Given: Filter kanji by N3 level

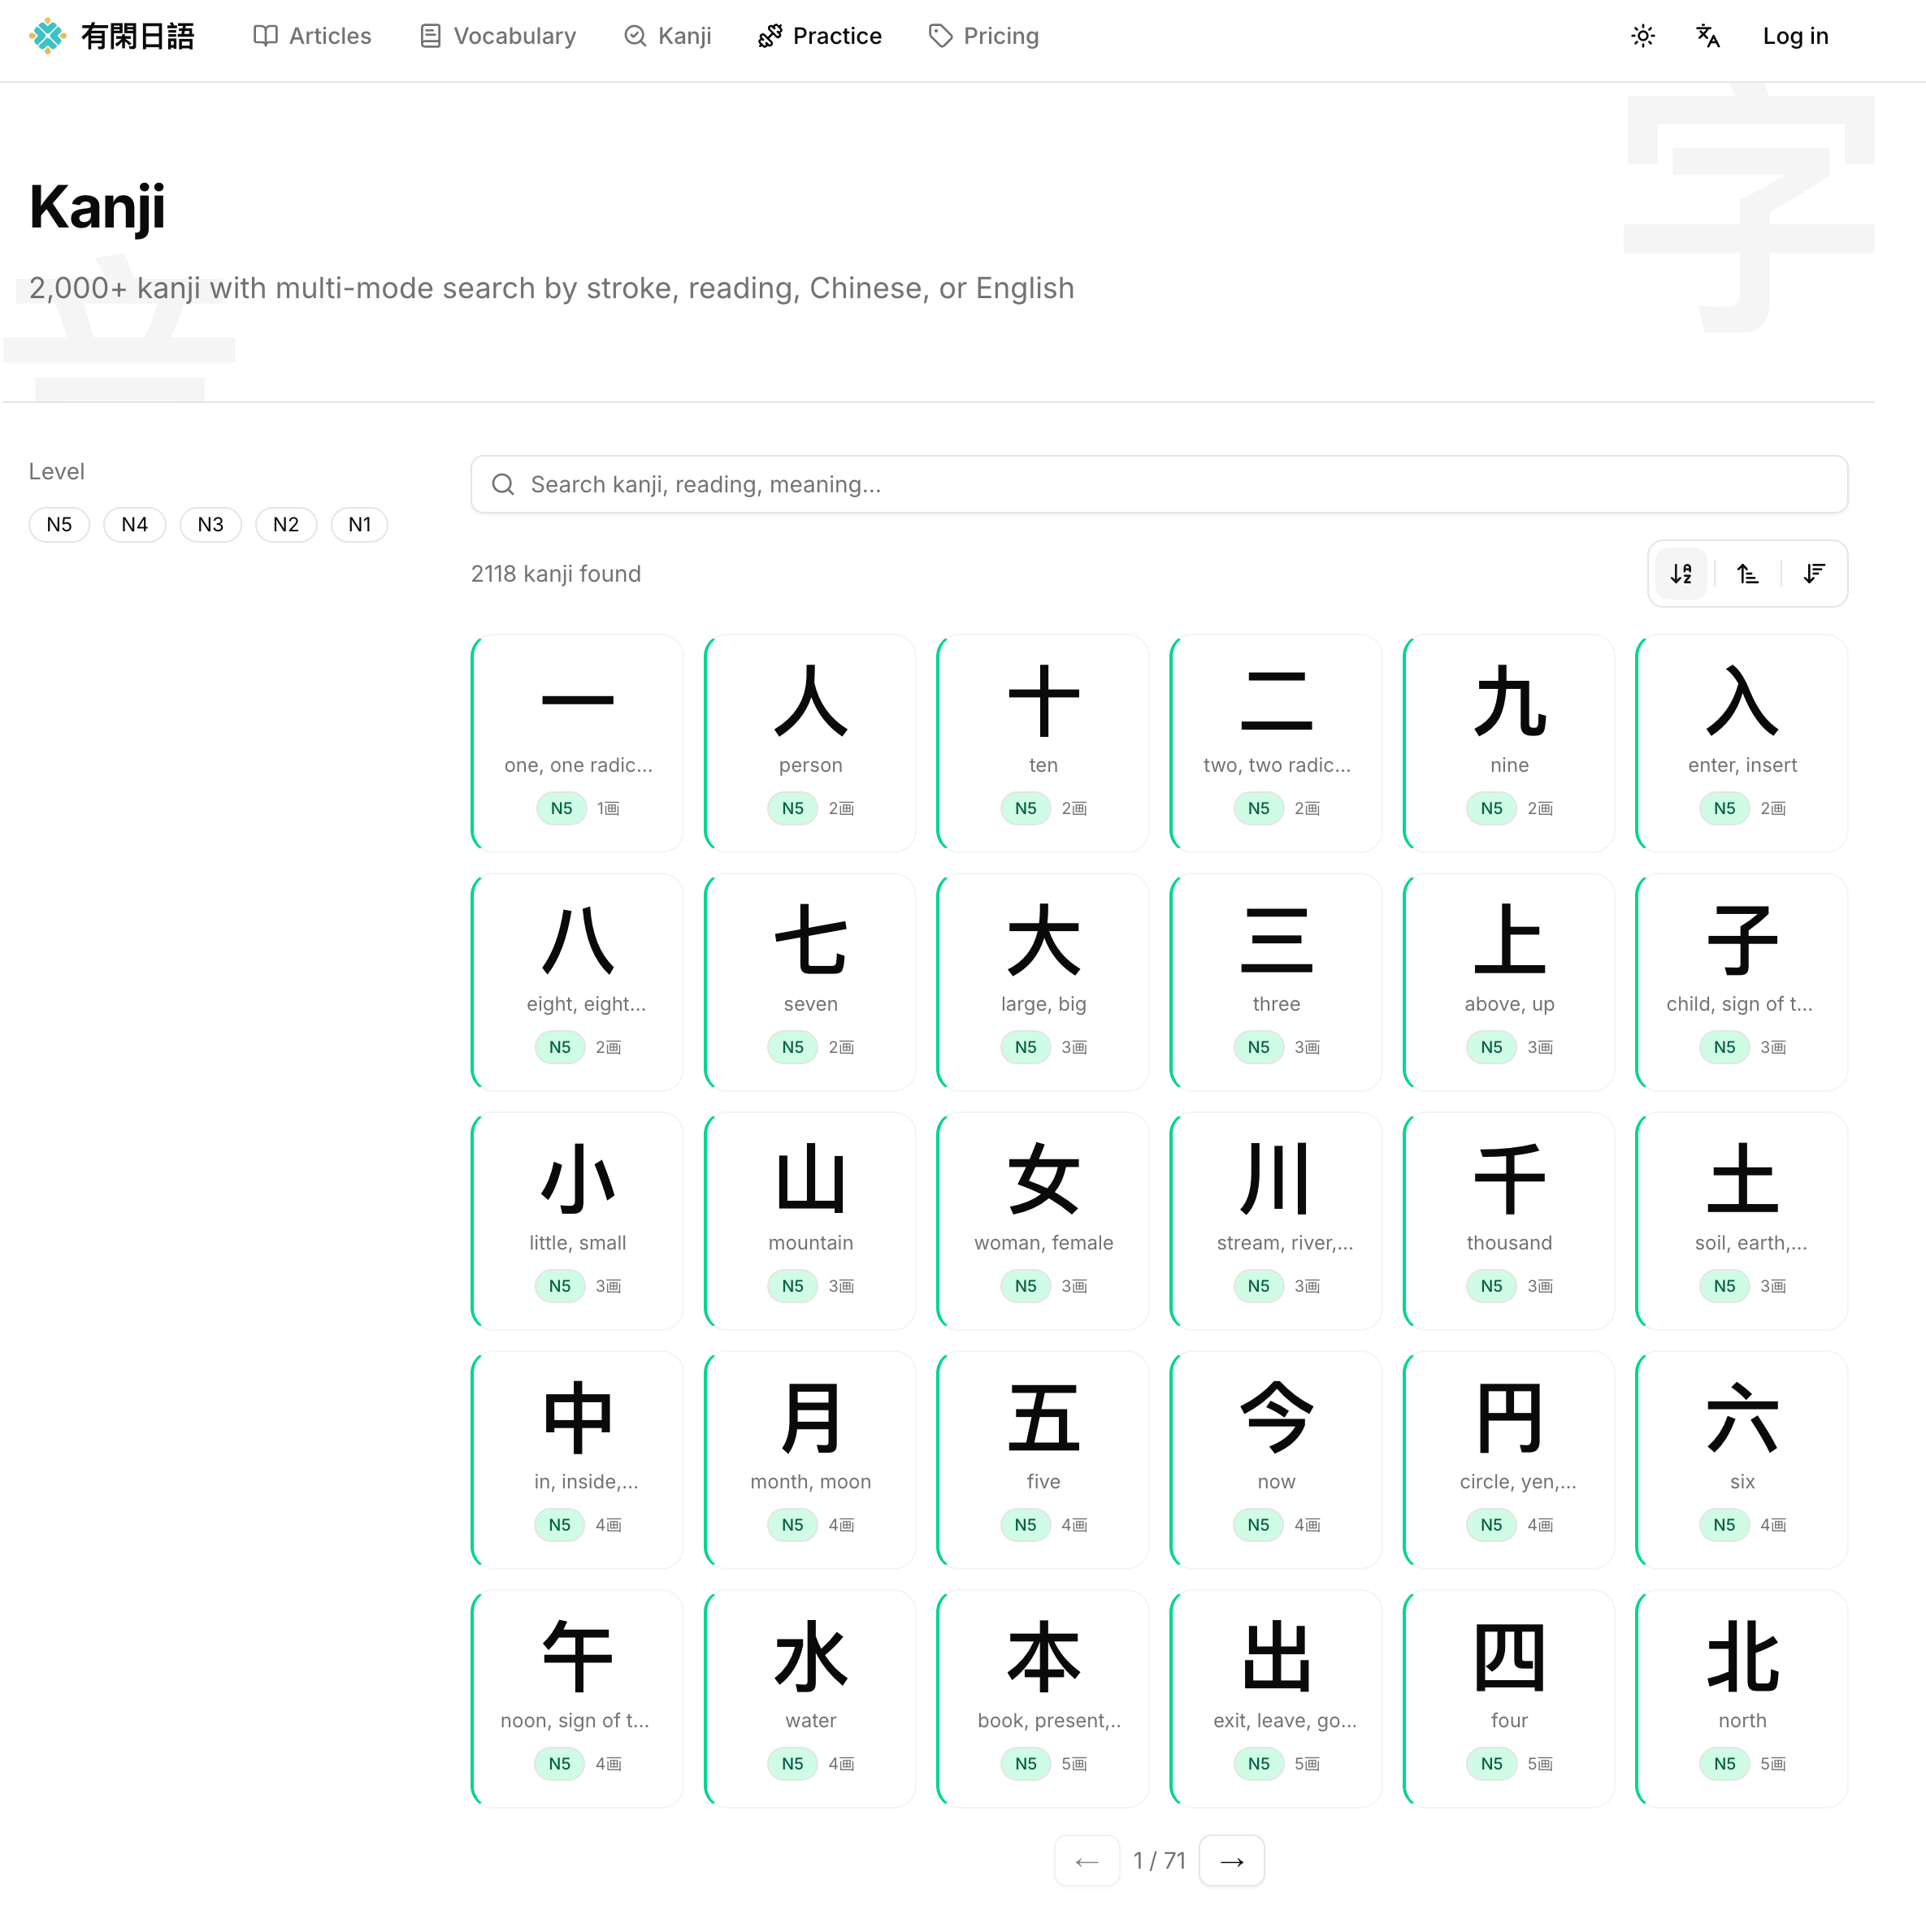Looking at the screenshot, I should click(x=210, y=524).
